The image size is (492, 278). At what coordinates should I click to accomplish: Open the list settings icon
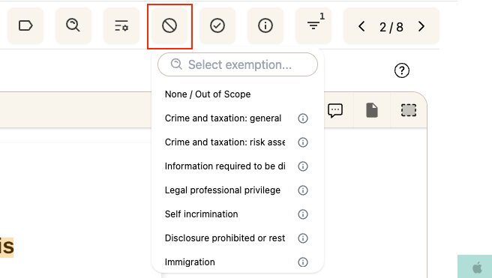(121, 25)
